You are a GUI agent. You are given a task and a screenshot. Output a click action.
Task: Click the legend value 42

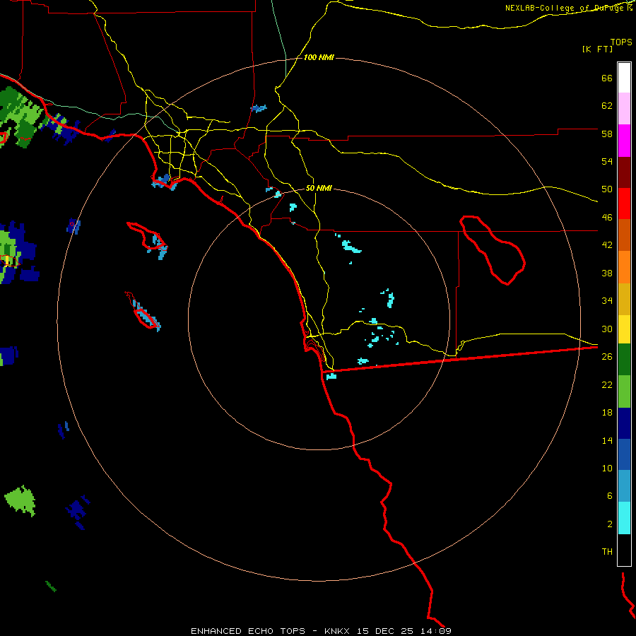[607, 245]
